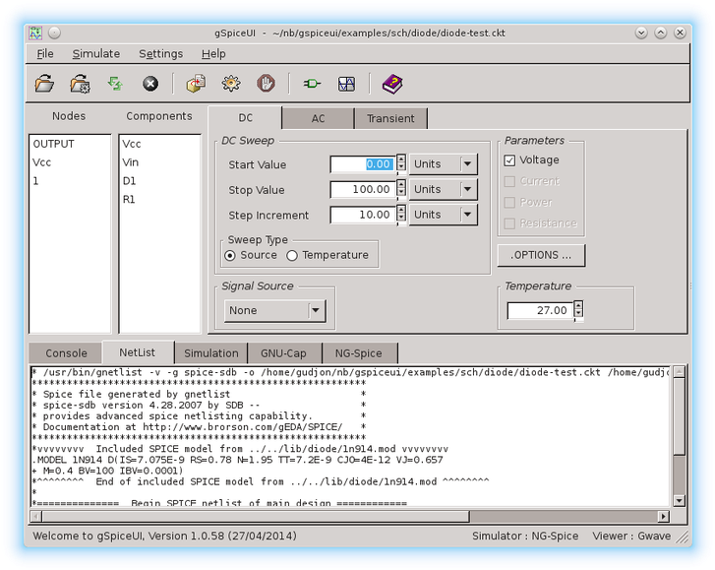Uncheck the Voltage parameter checkbox

click(509, 160)
